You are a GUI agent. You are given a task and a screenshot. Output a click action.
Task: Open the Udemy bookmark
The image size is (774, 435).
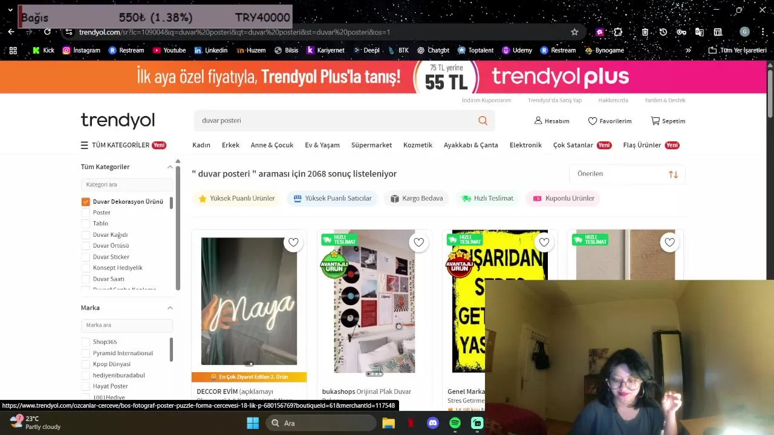tap(517, 50)
